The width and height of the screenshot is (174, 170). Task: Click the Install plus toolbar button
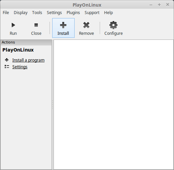pos(63,28)
